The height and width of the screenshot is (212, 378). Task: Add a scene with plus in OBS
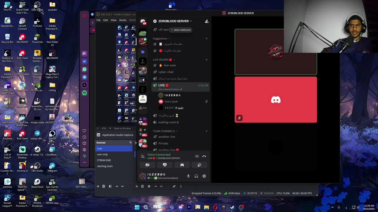tap(98, 186)
